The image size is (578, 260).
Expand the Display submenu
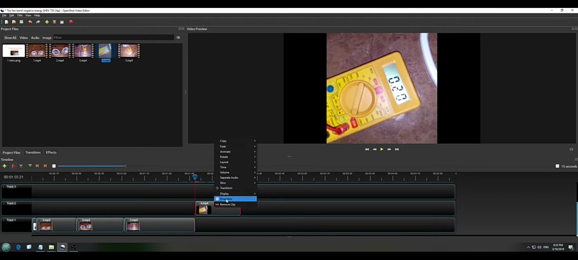pos(236,194)
